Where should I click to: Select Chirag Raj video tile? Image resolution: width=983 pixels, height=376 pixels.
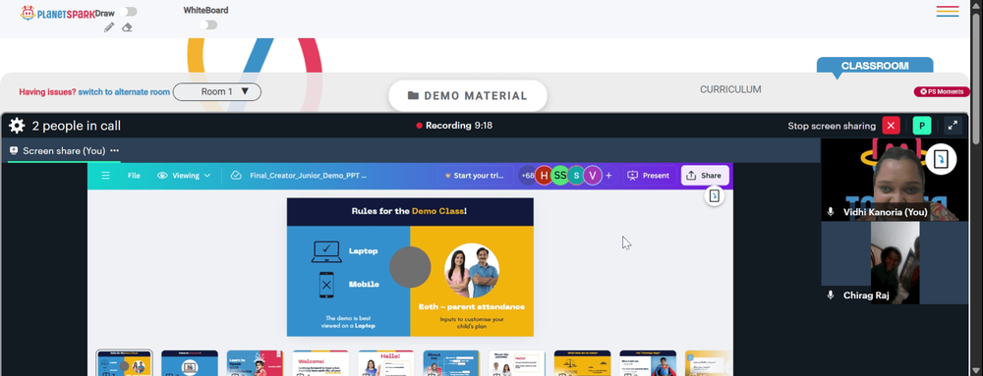pos(895,263)
